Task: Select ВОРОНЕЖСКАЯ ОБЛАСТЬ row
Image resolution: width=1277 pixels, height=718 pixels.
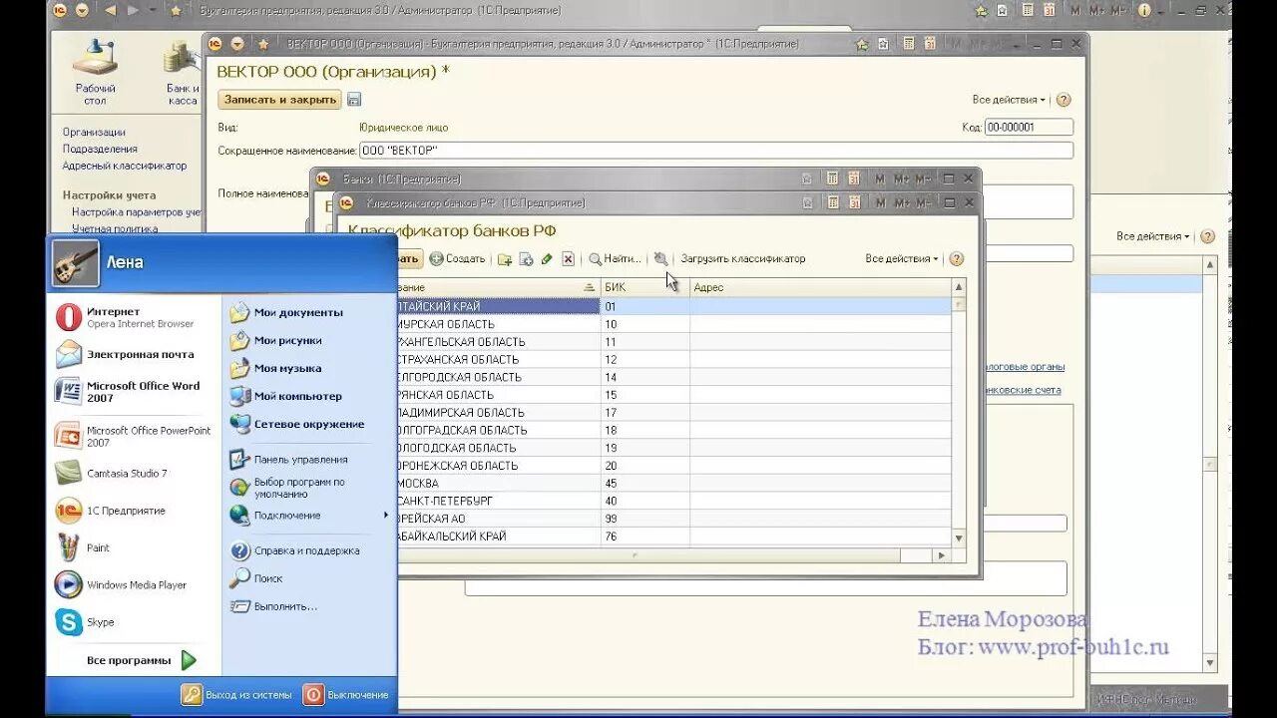Action: [x=673, y=466]
